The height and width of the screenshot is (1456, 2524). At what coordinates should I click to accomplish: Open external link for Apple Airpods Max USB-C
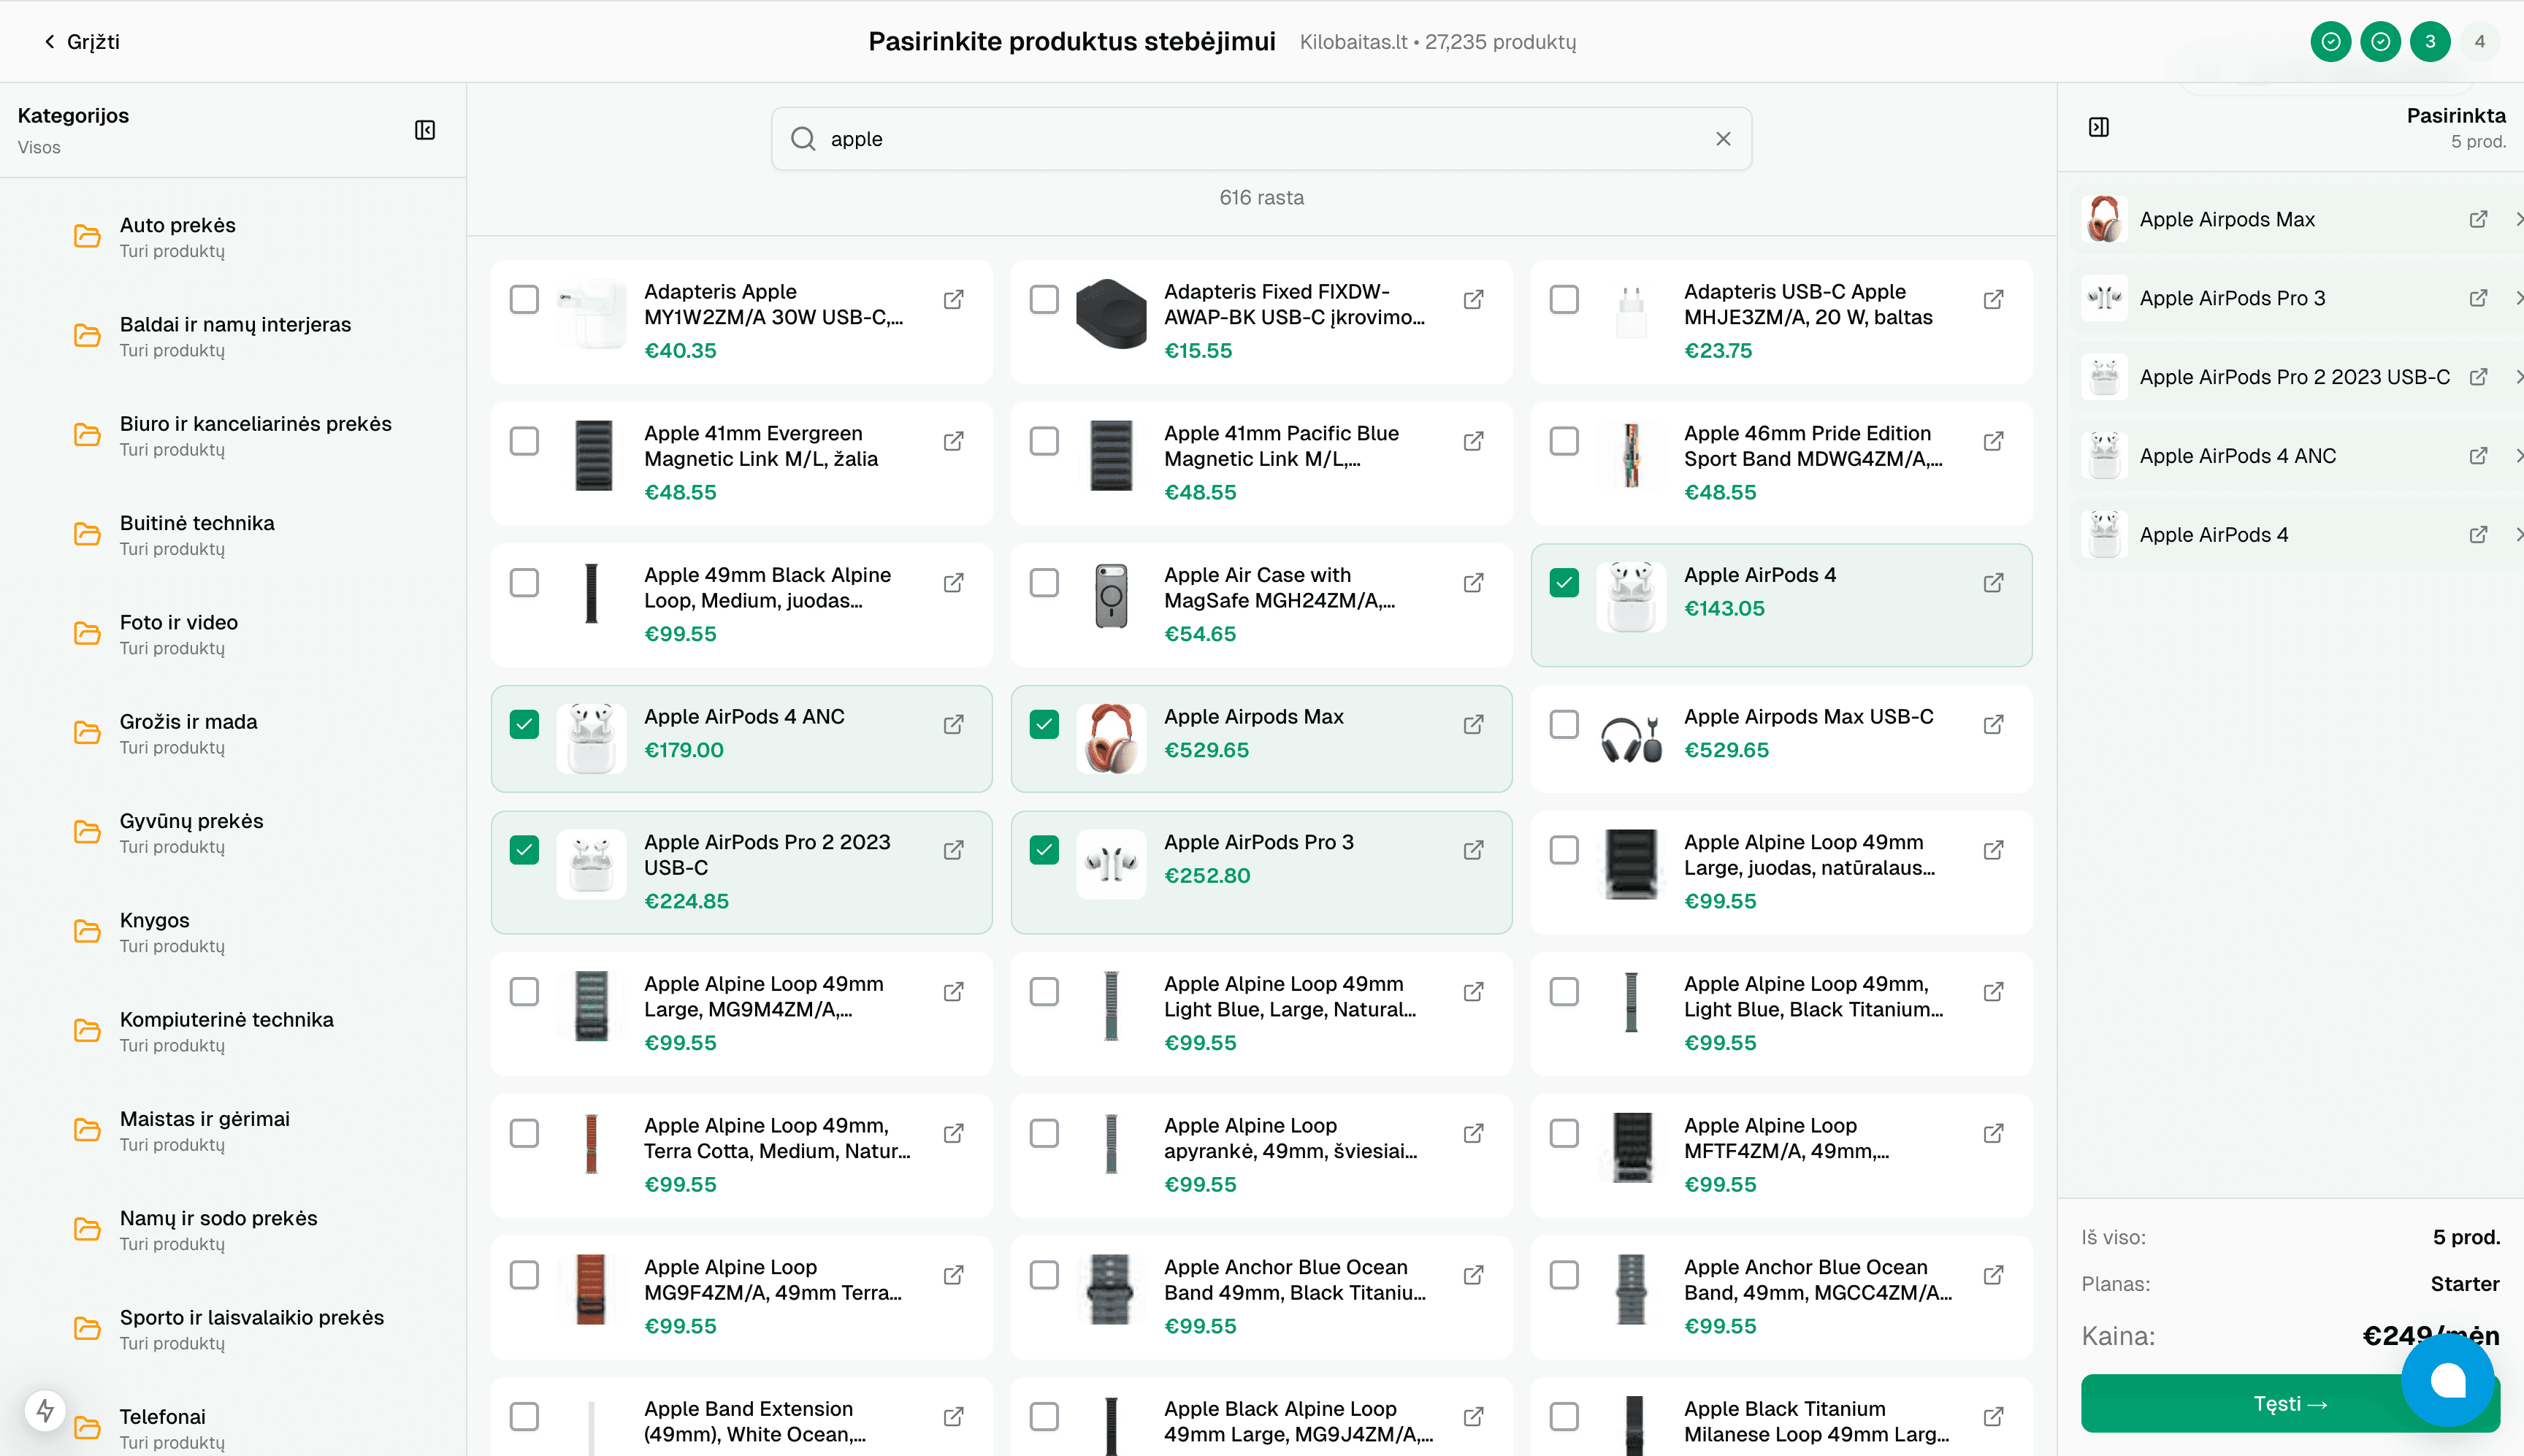[x=1993, y=725]
